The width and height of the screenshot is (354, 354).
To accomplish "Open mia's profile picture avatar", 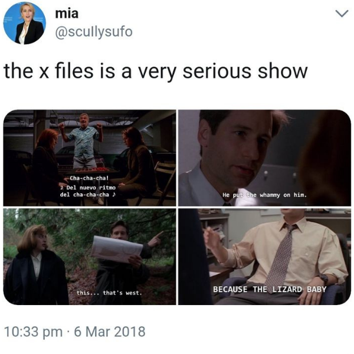I will pos(24,23).
